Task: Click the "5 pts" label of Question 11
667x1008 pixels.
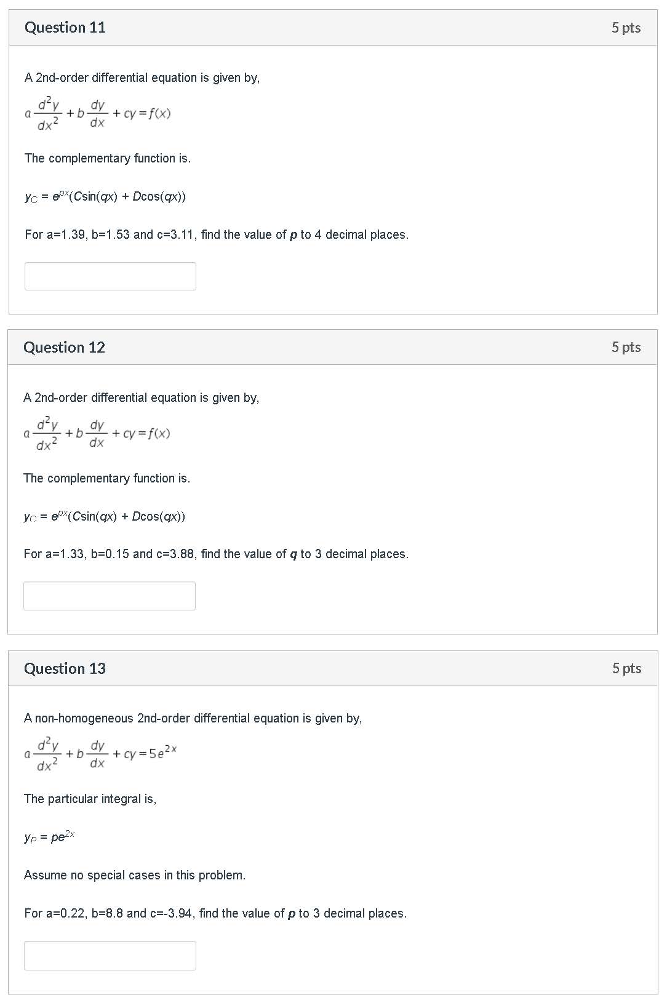Action: point(626,28)
